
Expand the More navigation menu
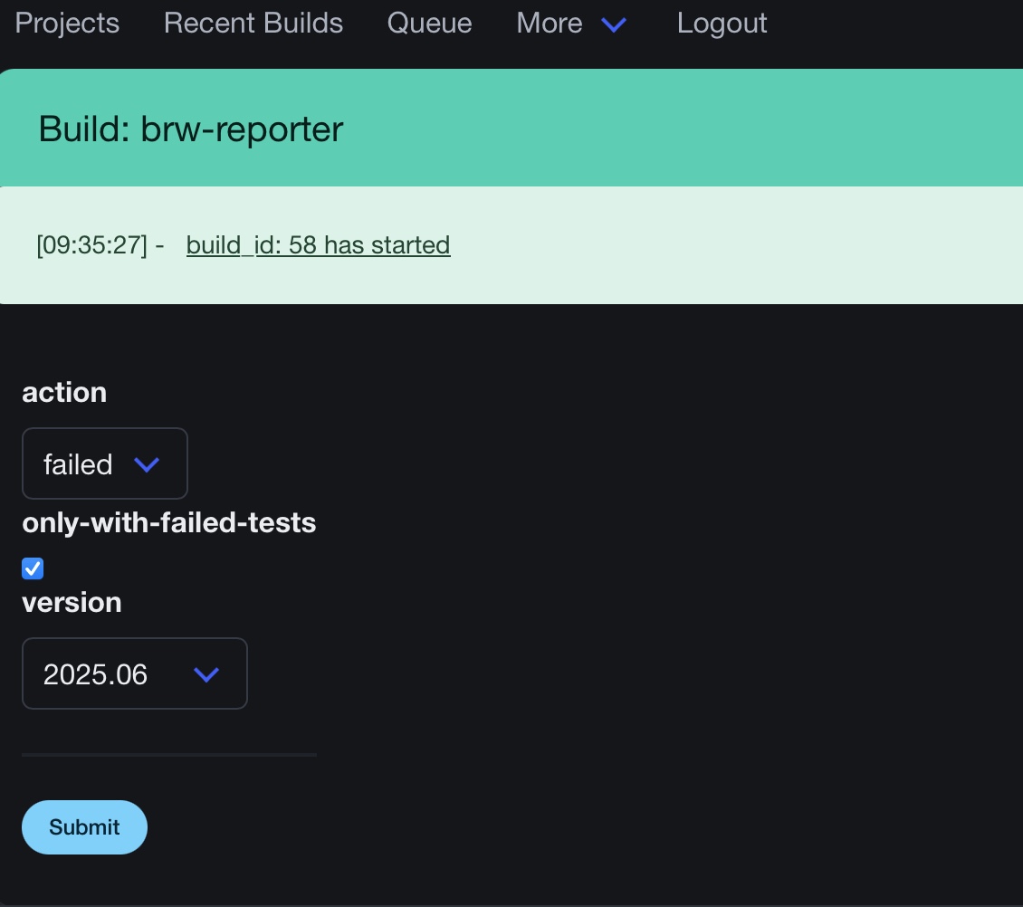tap(550, 24)
